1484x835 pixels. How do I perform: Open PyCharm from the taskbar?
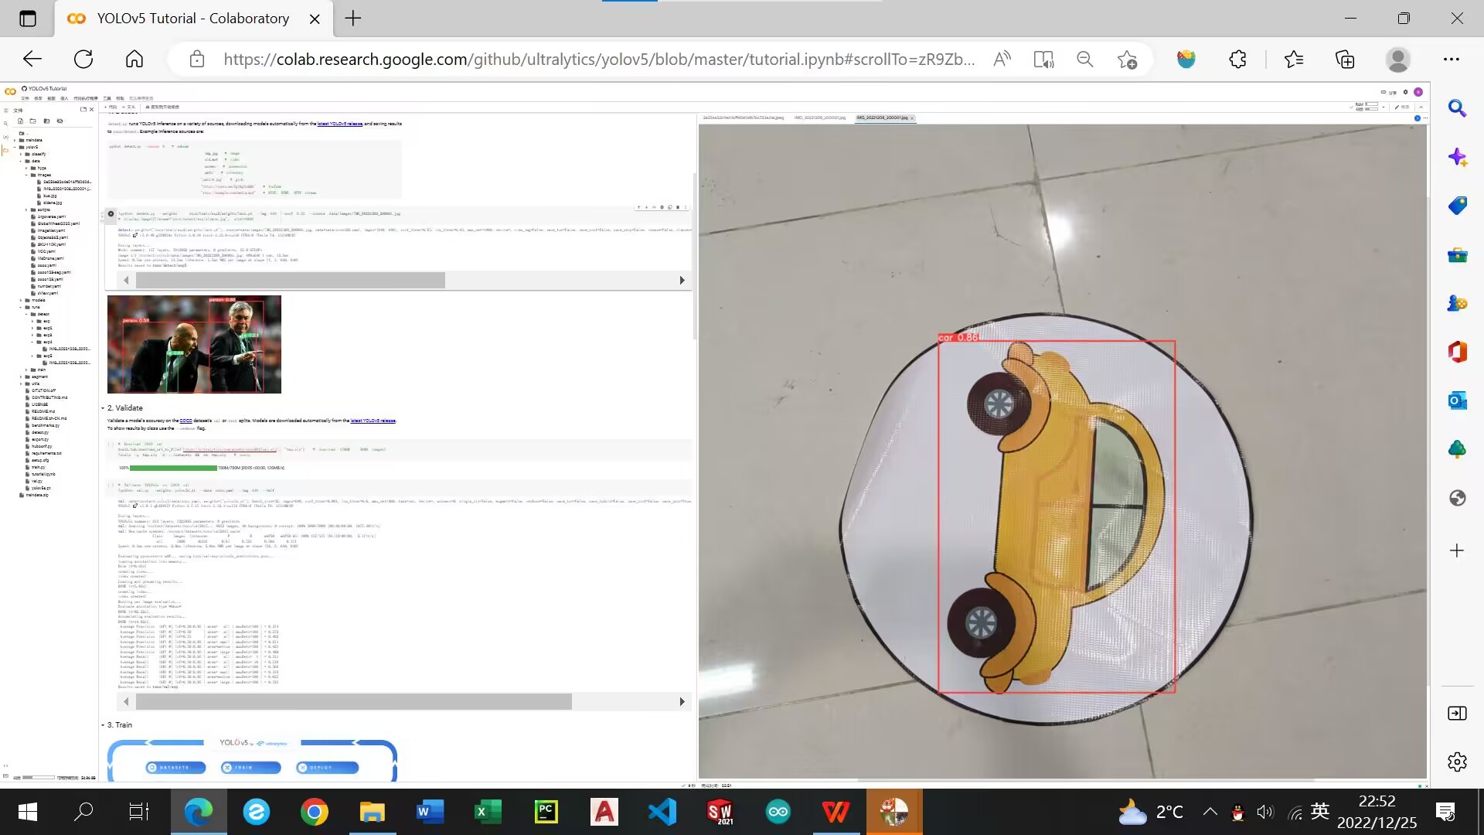(x=546, y=812)
